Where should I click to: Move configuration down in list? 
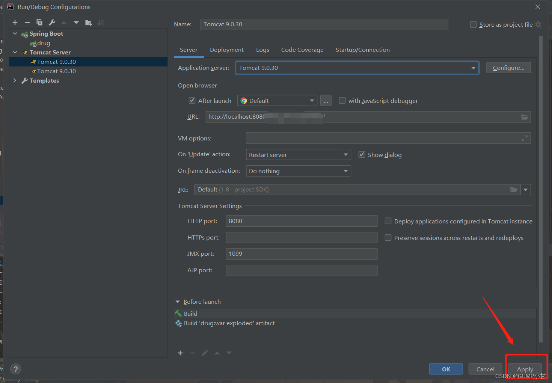[76, 23]
